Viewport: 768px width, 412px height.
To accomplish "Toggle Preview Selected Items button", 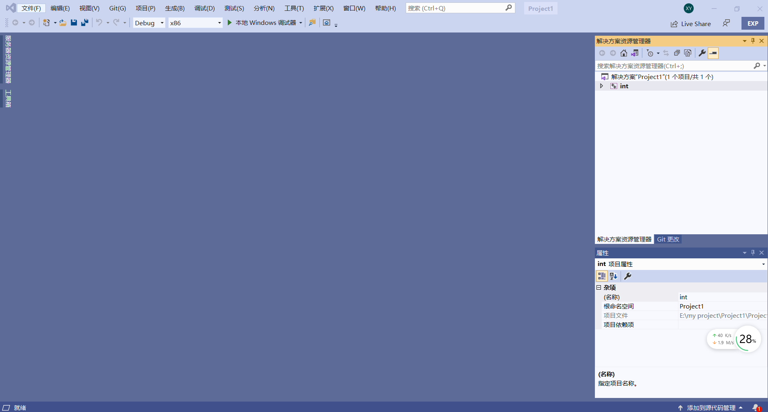I will tap(713, 53).
